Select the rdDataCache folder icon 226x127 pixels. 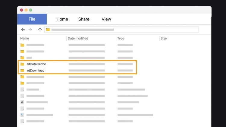click(x=22, y=64)
